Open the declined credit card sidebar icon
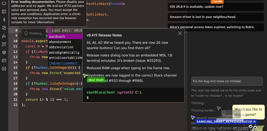This screenshot has width=267, height=131. pyautogui.click(x=4, y=61)
